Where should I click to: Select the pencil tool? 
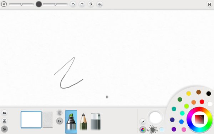pyautogui.click(x=83, y=122)
